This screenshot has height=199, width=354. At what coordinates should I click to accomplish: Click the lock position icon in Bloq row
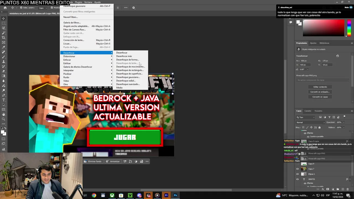311,127
